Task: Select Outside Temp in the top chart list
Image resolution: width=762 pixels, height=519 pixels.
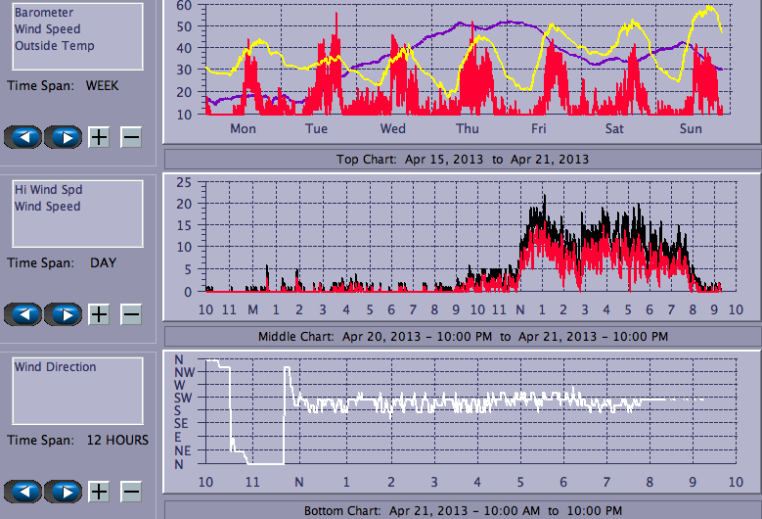Action: tap(54, 46)
